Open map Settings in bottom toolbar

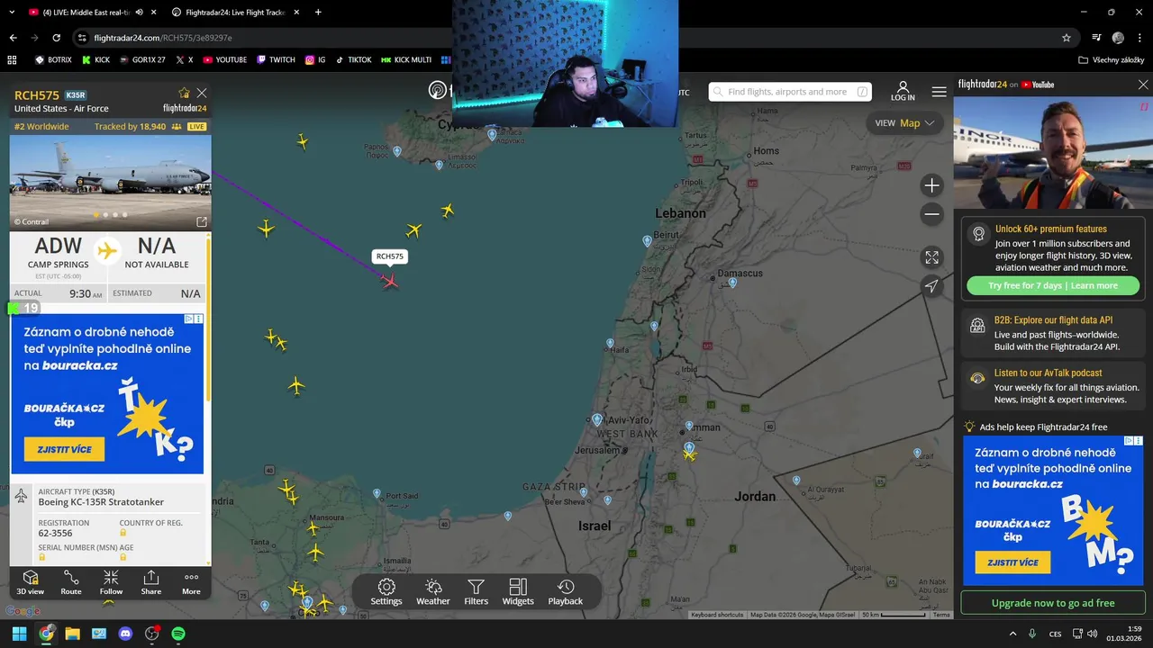pyautogui.click(x=386, y=592)
